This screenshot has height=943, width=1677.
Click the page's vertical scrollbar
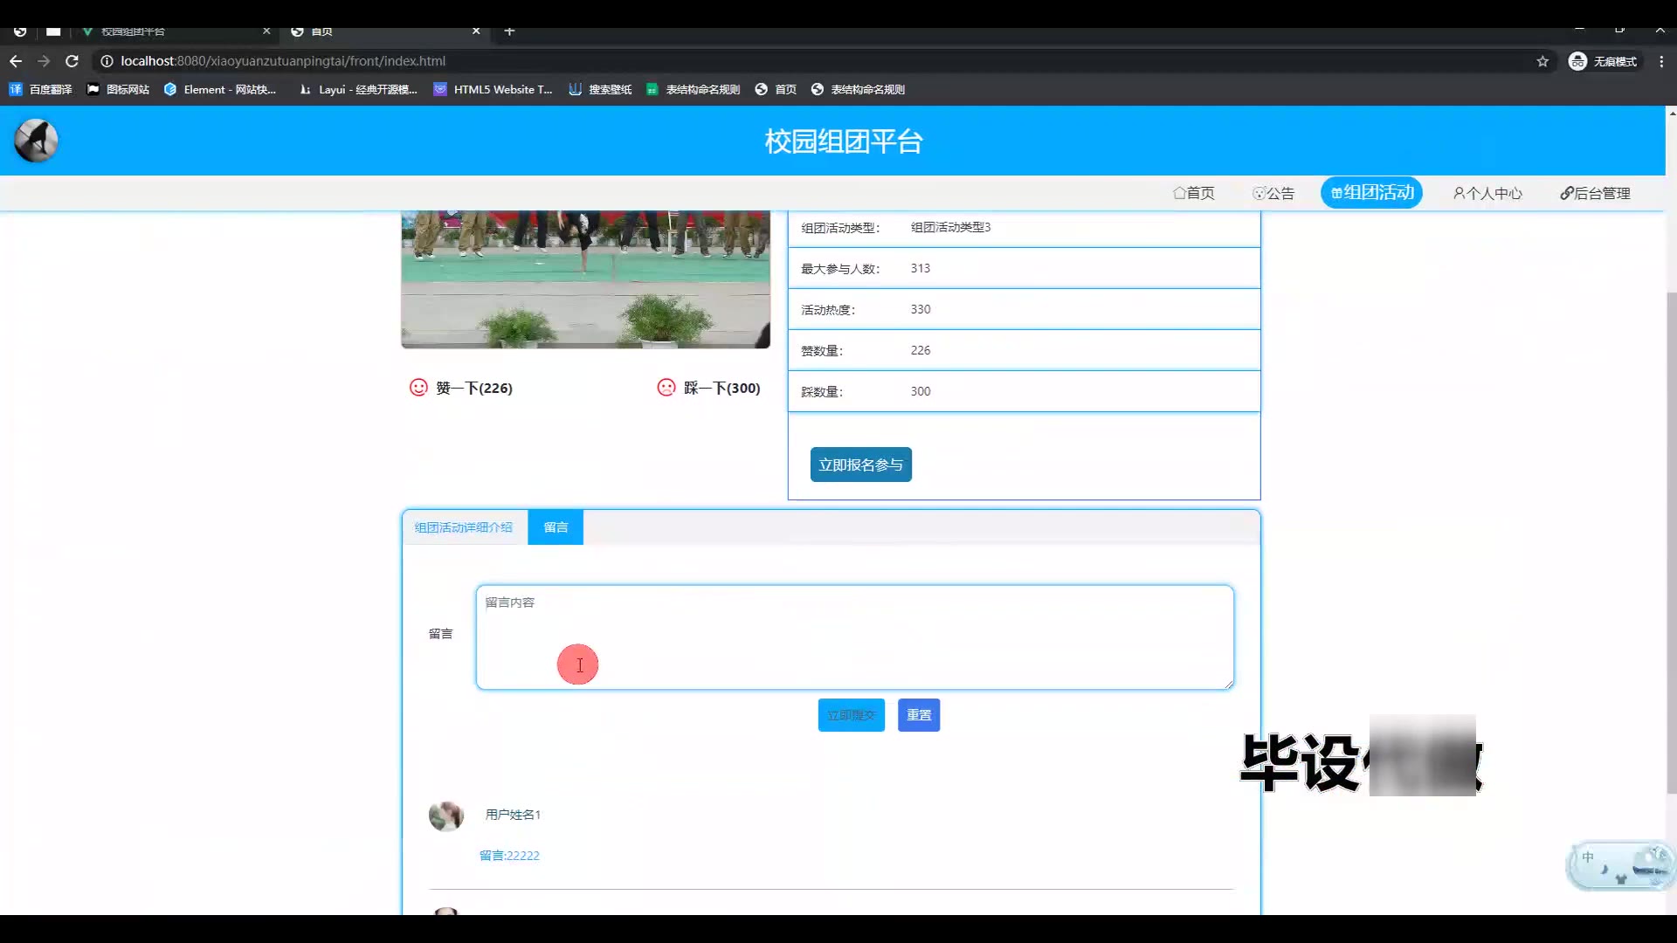[x=1671, y=541]
